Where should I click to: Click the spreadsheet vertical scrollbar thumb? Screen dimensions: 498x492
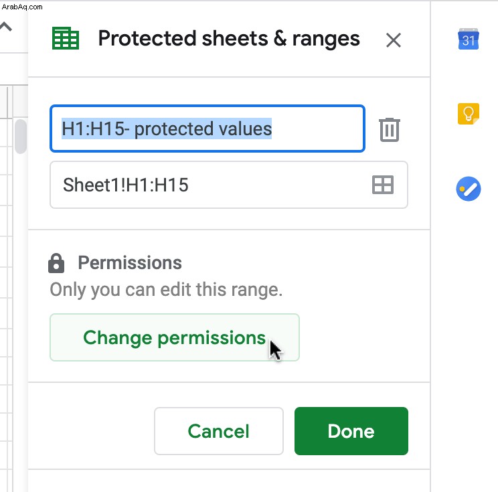(21, 137)
